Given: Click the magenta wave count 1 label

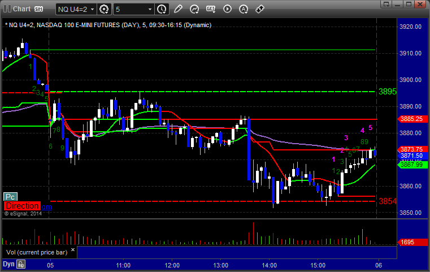Looking at the screenshot, I should [x=333, y=159].
